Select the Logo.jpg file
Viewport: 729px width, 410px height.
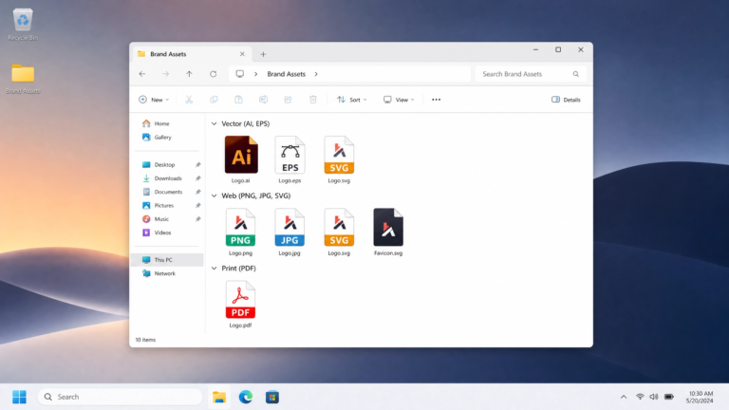click(290, 232)
